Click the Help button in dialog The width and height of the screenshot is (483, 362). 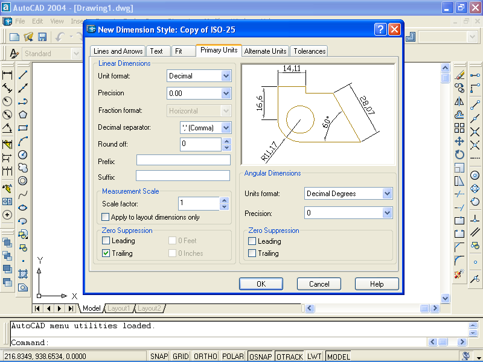pos(377,284)
